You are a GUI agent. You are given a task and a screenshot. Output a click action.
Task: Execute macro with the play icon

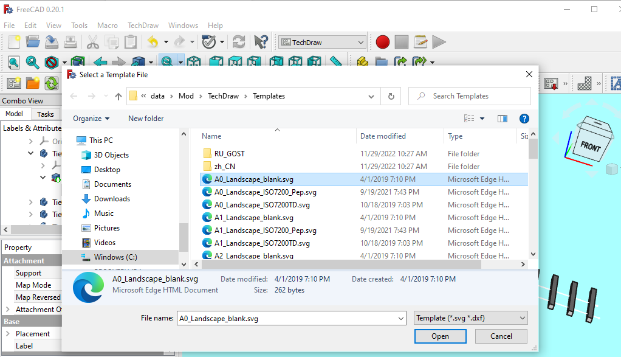click(439, 42)
